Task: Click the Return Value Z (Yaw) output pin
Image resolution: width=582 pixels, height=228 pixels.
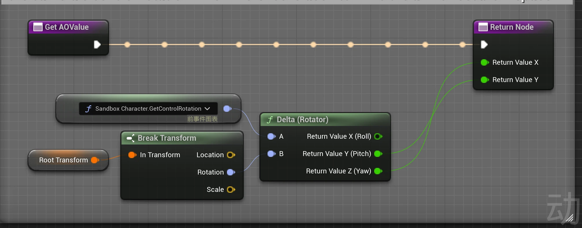Action: pyautogui.click(x=378, y=171)
